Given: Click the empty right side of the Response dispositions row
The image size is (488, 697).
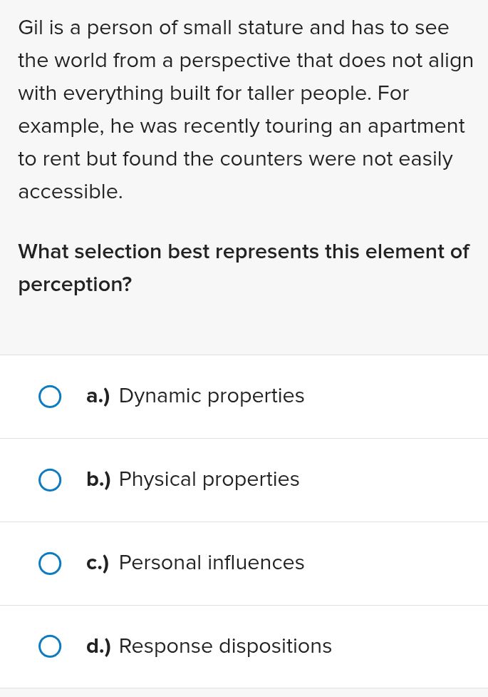Looking at the screenshot, I should tap(408, 646).
